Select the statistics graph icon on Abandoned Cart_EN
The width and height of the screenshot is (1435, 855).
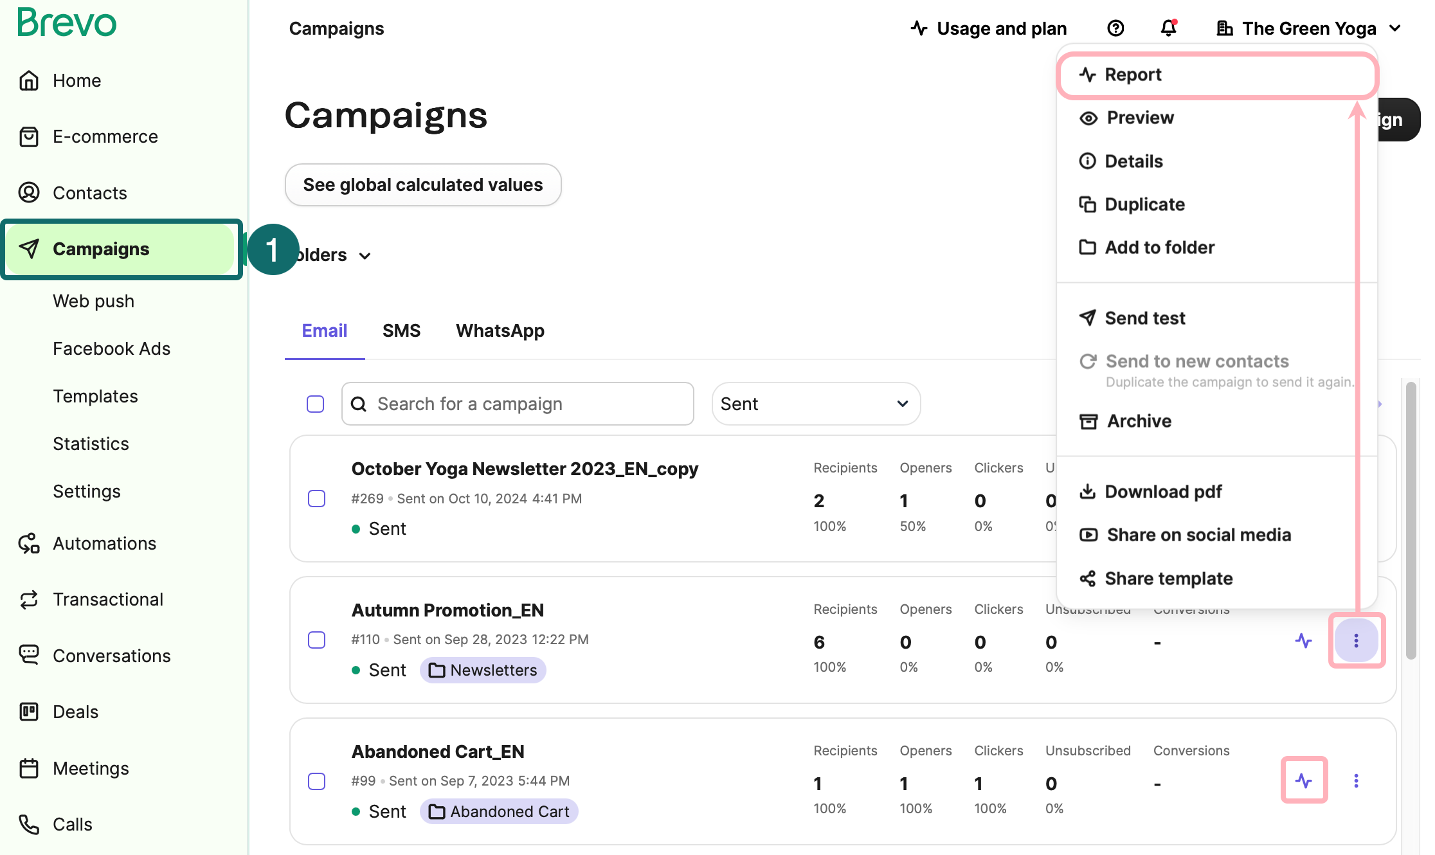tap(1304, 780)
